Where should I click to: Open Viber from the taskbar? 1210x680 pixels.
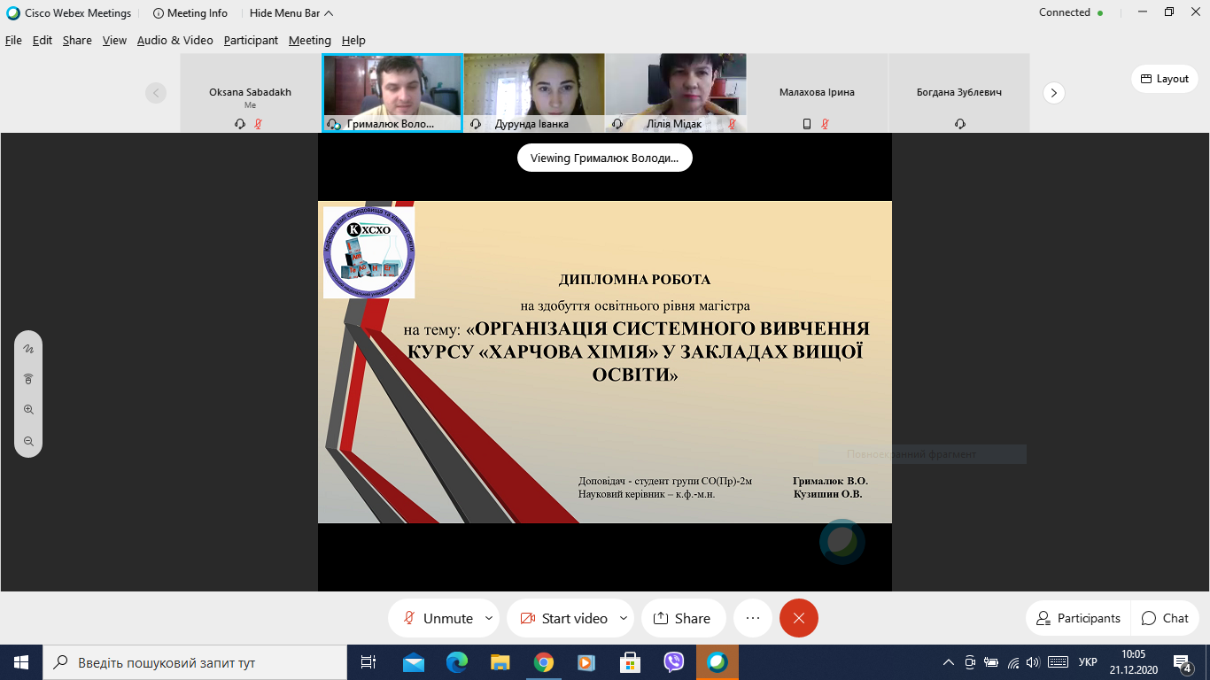[x=674, y=662]
